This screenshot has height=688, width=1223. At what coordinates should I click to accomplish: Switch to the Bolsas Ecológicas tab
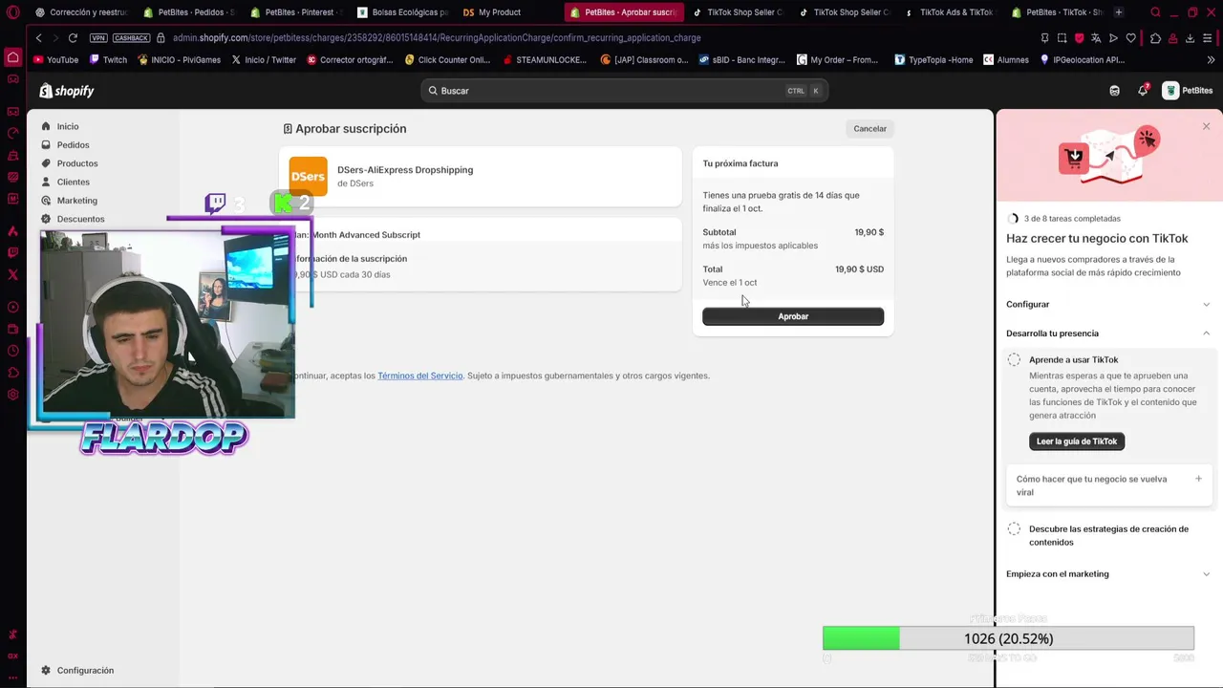point(402,12)
